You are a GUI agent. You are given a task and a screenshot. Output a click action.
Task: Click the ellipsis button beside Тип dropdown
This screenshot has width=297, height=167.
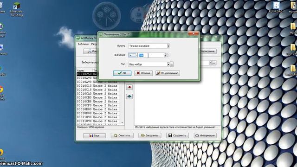coord(171,64)
